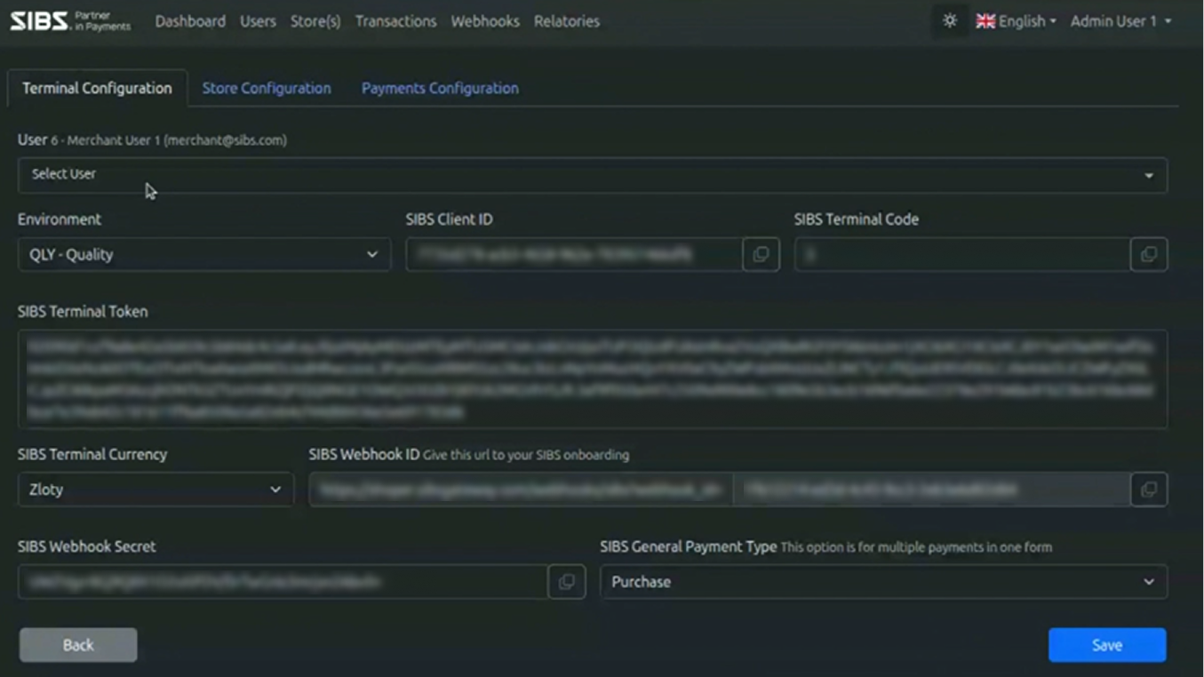Open the Environment QLY - Quality dropdown
The width and height of the screenshot is (1204, 677).
click(x=203, y=254)
